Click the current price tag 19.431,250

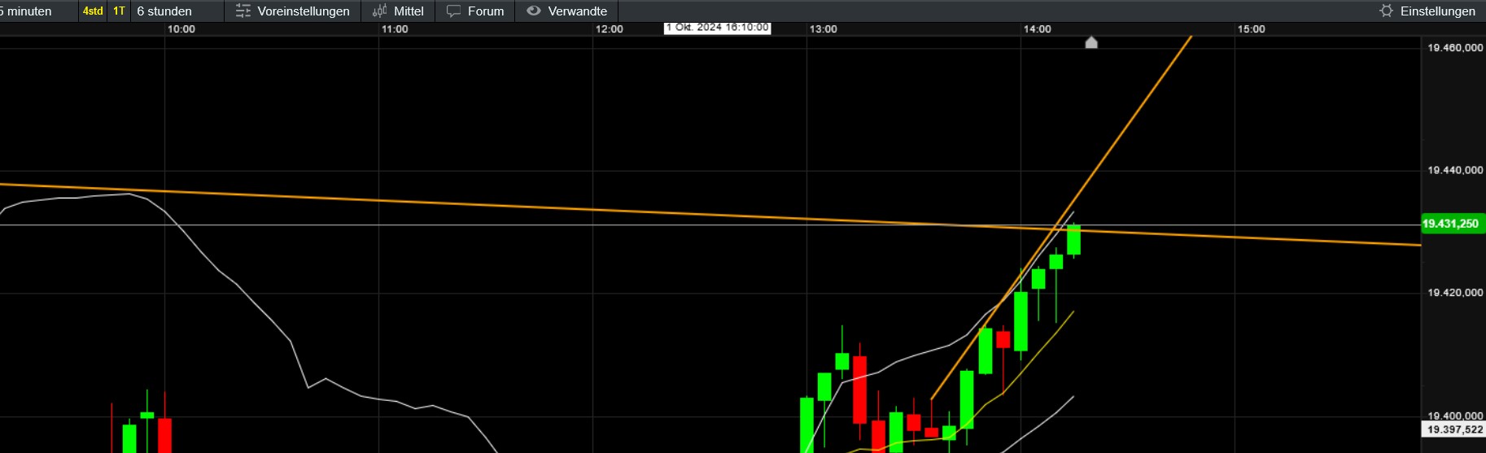(x=1452, y=224)
